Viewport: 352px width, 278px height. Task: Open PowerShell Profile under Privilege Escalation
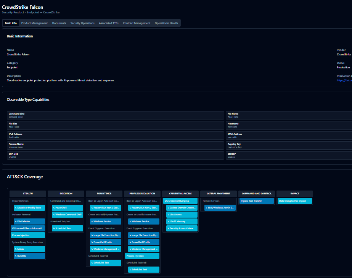[144, 242]
